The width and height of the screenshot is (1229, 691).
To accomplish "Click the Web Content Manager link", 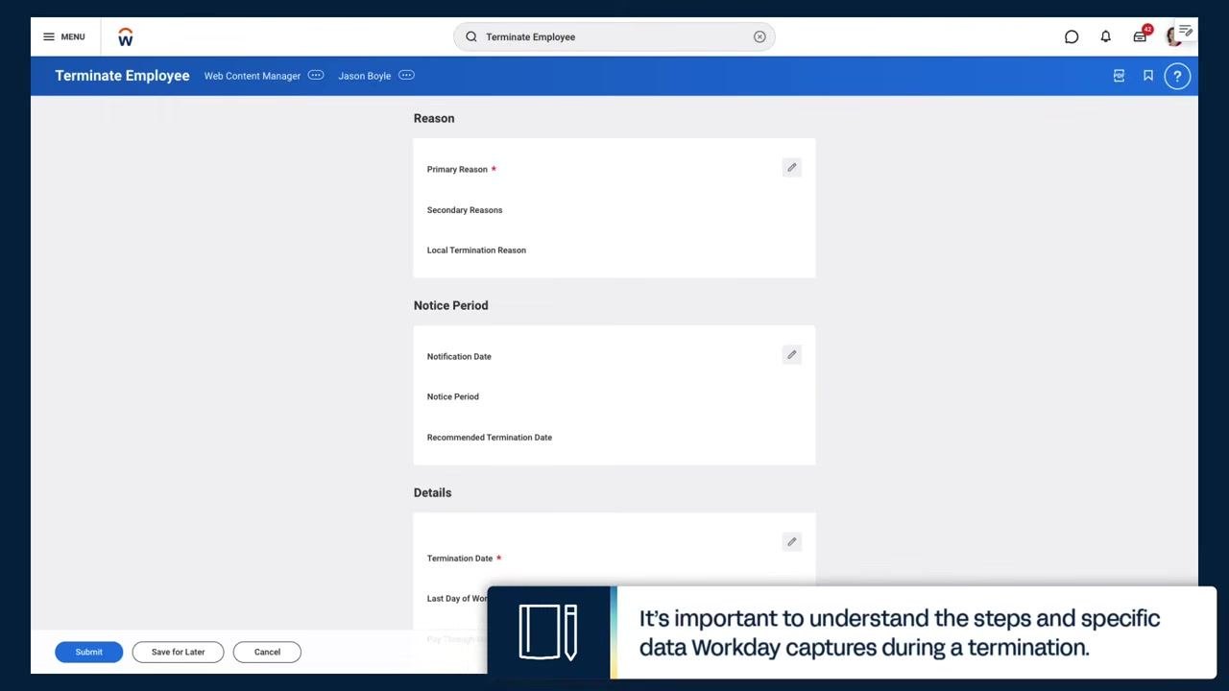I will [253, 76].
